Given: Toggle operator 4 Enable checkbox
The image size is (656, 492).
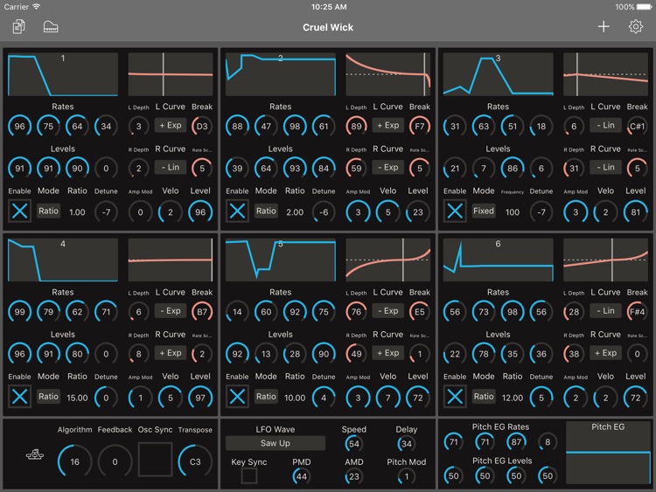Looking at the screenshot, I should [19, 396].
